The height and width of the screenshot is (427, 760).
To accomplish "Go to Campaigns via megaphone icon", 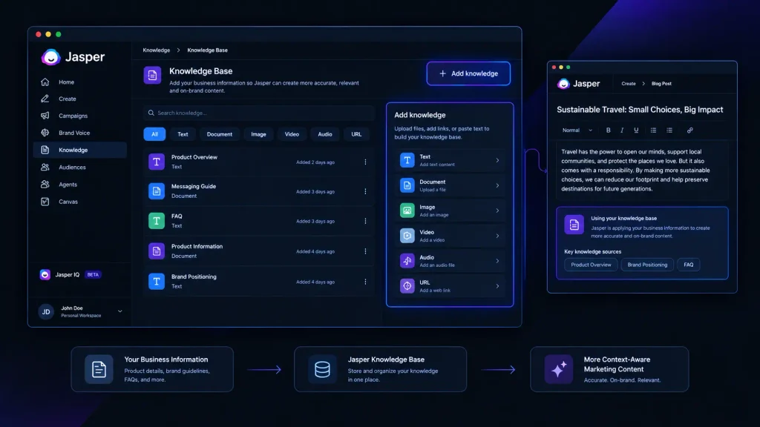I will 45,116.
